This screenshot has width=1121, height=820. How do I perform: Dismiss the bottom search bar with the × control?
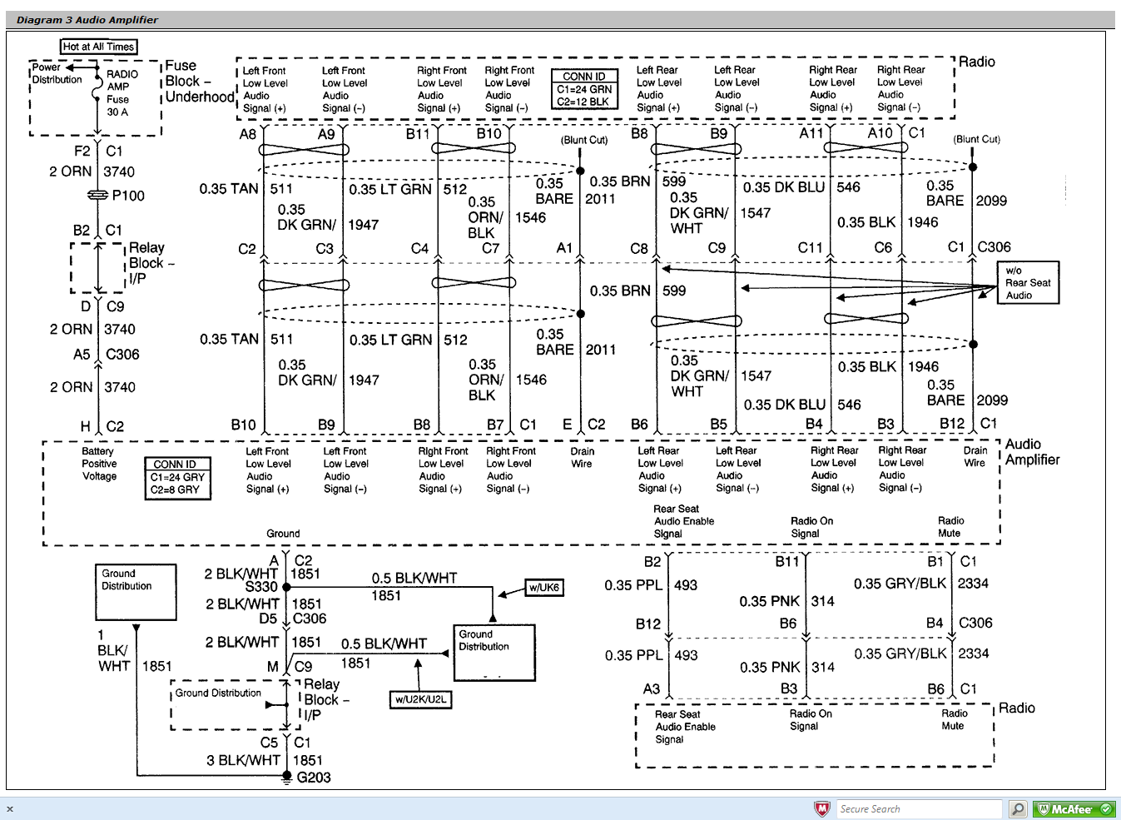[x=8, y=808]
